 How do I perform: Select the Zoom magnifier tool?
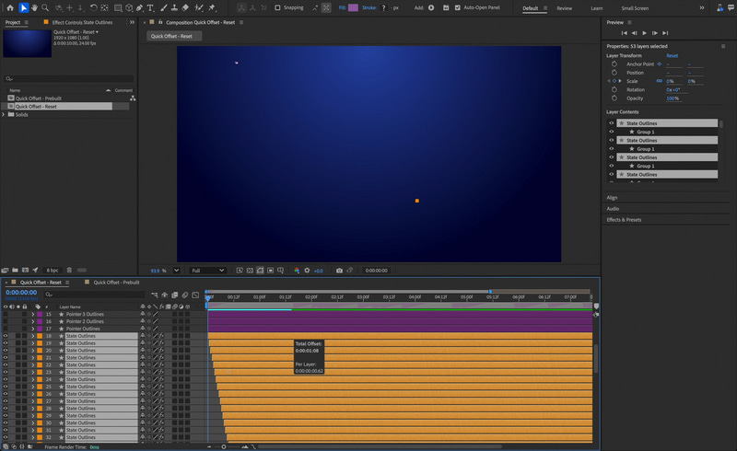pos(46,7)
